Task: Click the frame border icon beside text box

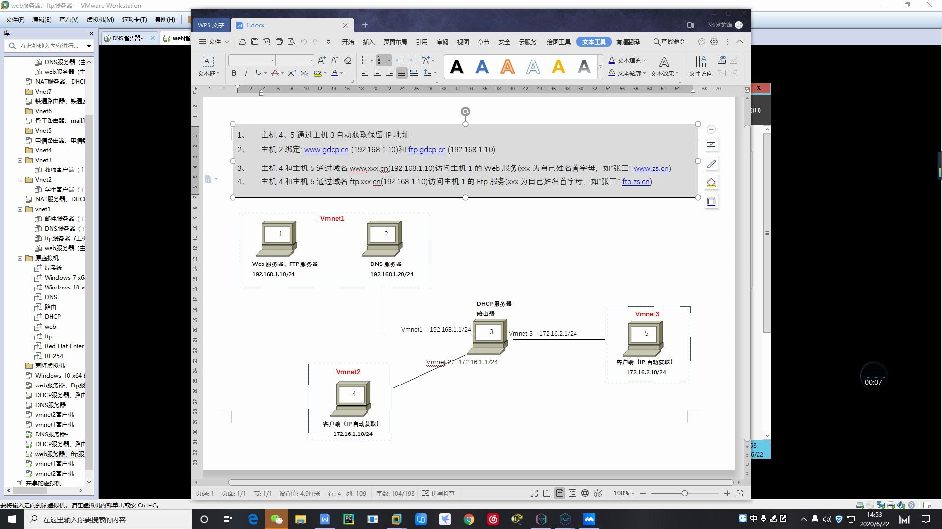Action: tap(711, 202)
